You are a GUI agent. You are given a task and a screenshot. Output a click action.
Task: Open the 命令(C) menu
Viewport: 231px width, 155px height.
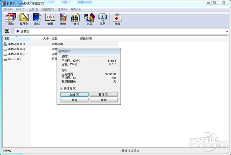tap(21, 9)
